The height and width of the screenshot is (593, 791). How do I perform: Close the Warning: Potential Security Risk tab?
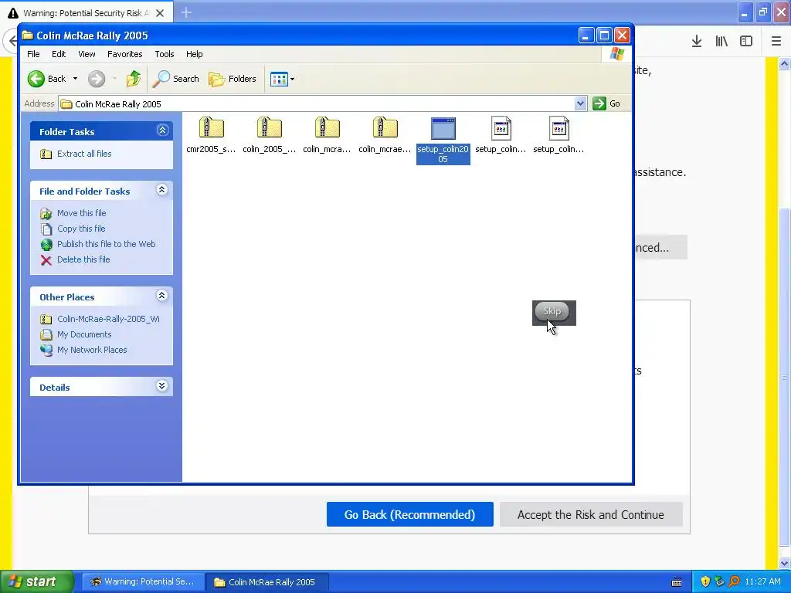click(160, 13)
